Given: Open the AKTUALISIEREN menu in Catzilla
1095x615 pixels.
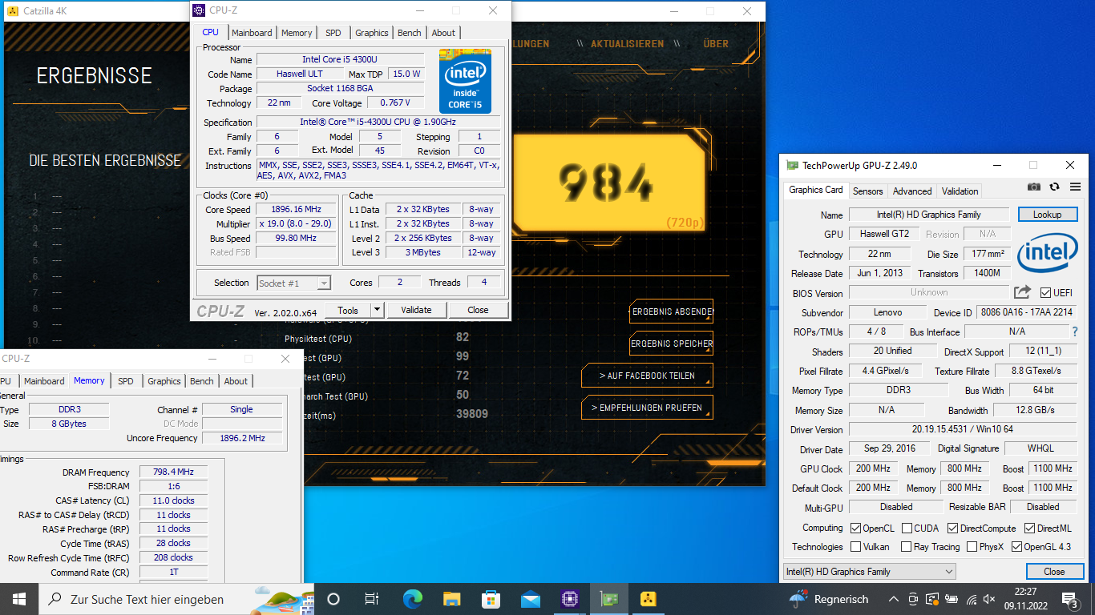Looking at the screenshot, I should [x=627, y=44].
